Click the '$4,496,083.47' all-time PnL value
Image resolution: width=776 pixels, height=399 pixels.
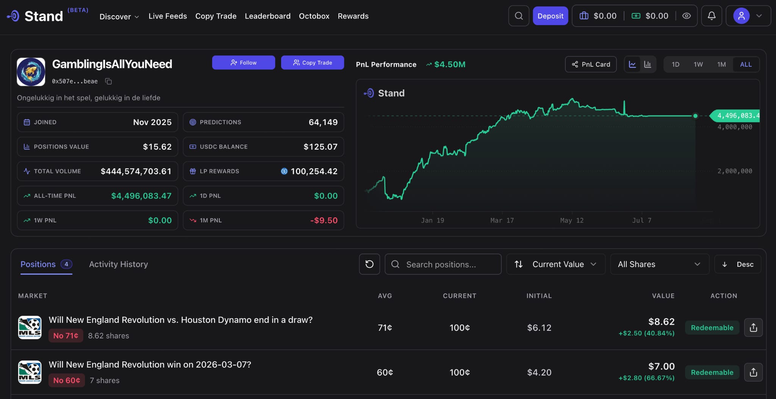(x=141, y=196)
